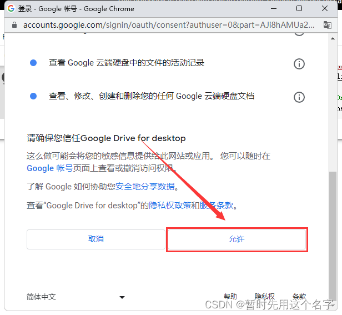Click the Google logo in title bar
The image size is (342, 315).
11,8
